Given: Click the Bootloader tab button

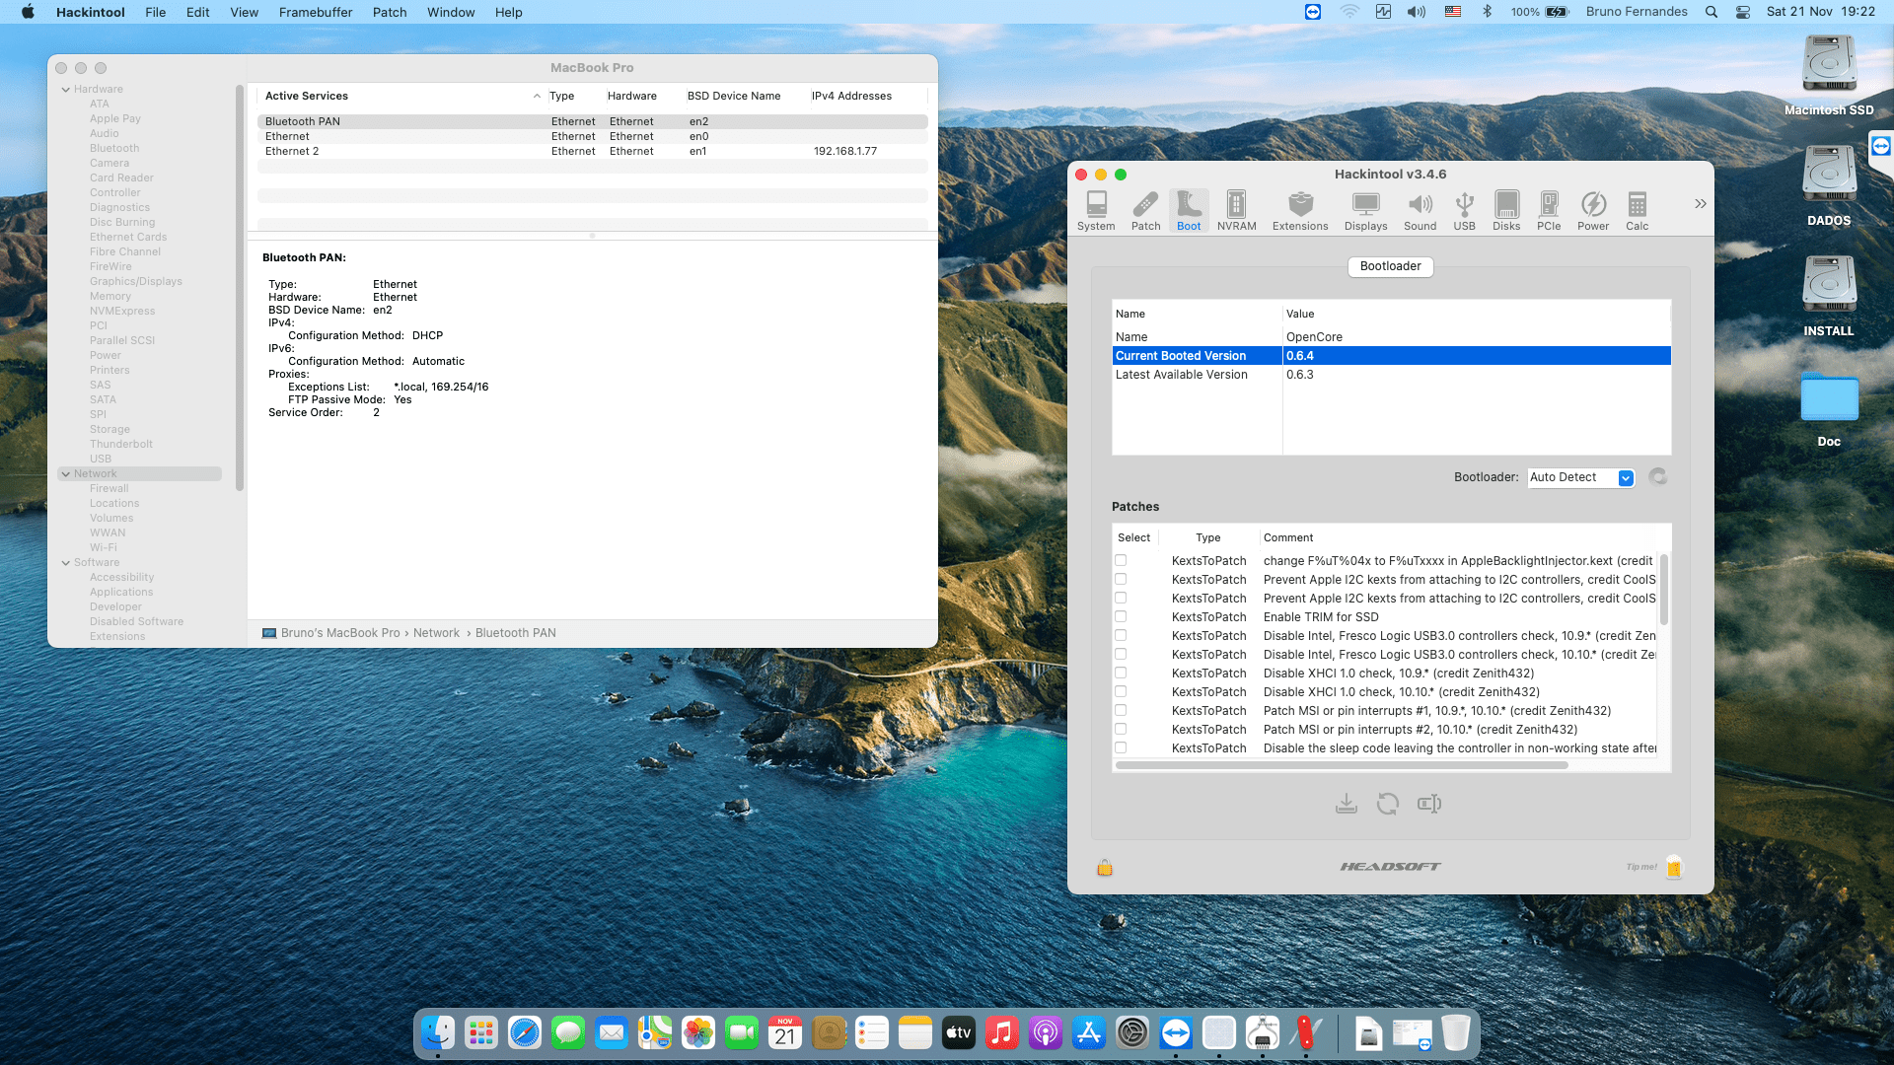Looking at the screenshot, I should [1389, 266].
